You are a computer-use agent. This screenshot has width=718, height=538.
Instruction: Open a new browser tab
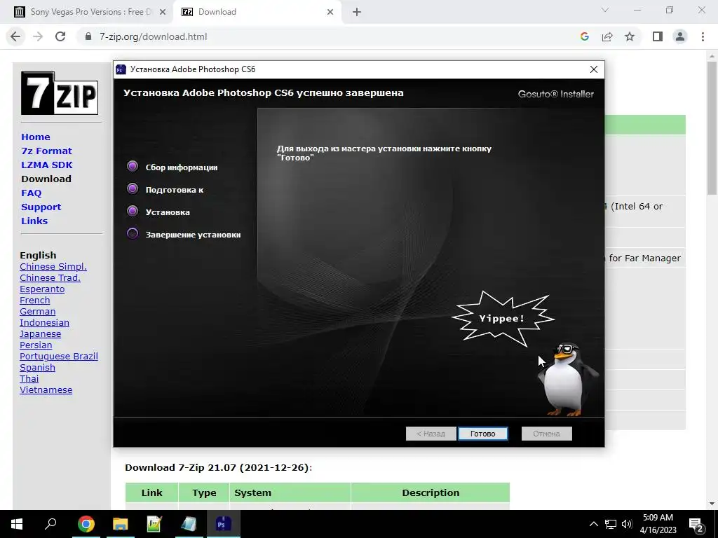pyautogui.click(x=357, y=13)
